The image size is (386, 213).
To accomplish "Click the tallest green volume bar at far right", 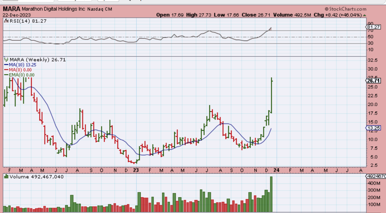I will 271,194.
